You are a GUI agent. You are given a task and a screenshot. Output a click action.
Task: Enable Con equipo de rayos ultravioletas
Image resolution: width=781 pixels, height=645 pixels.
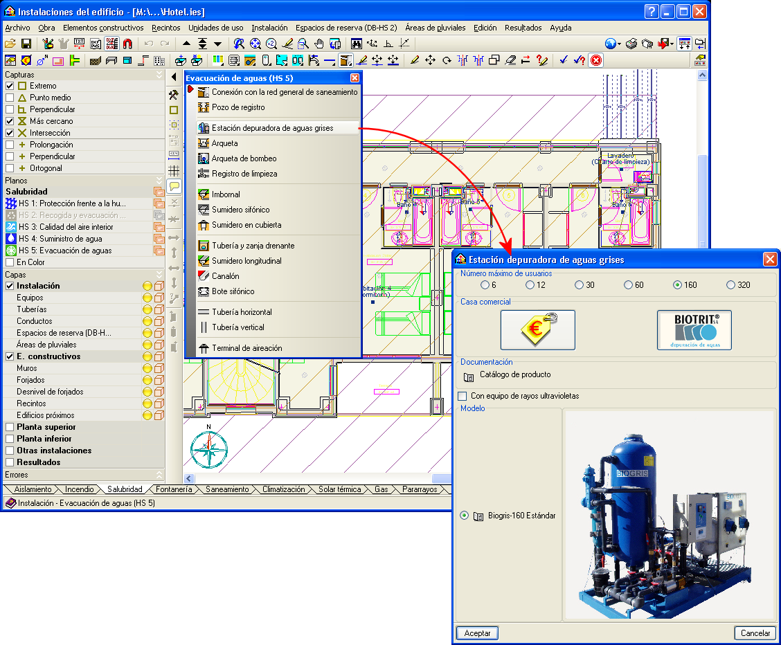[463, 396]
